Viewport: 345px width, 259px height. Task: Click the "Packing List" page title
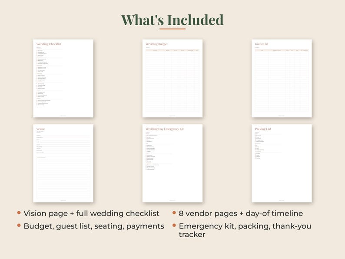point(263,129)
